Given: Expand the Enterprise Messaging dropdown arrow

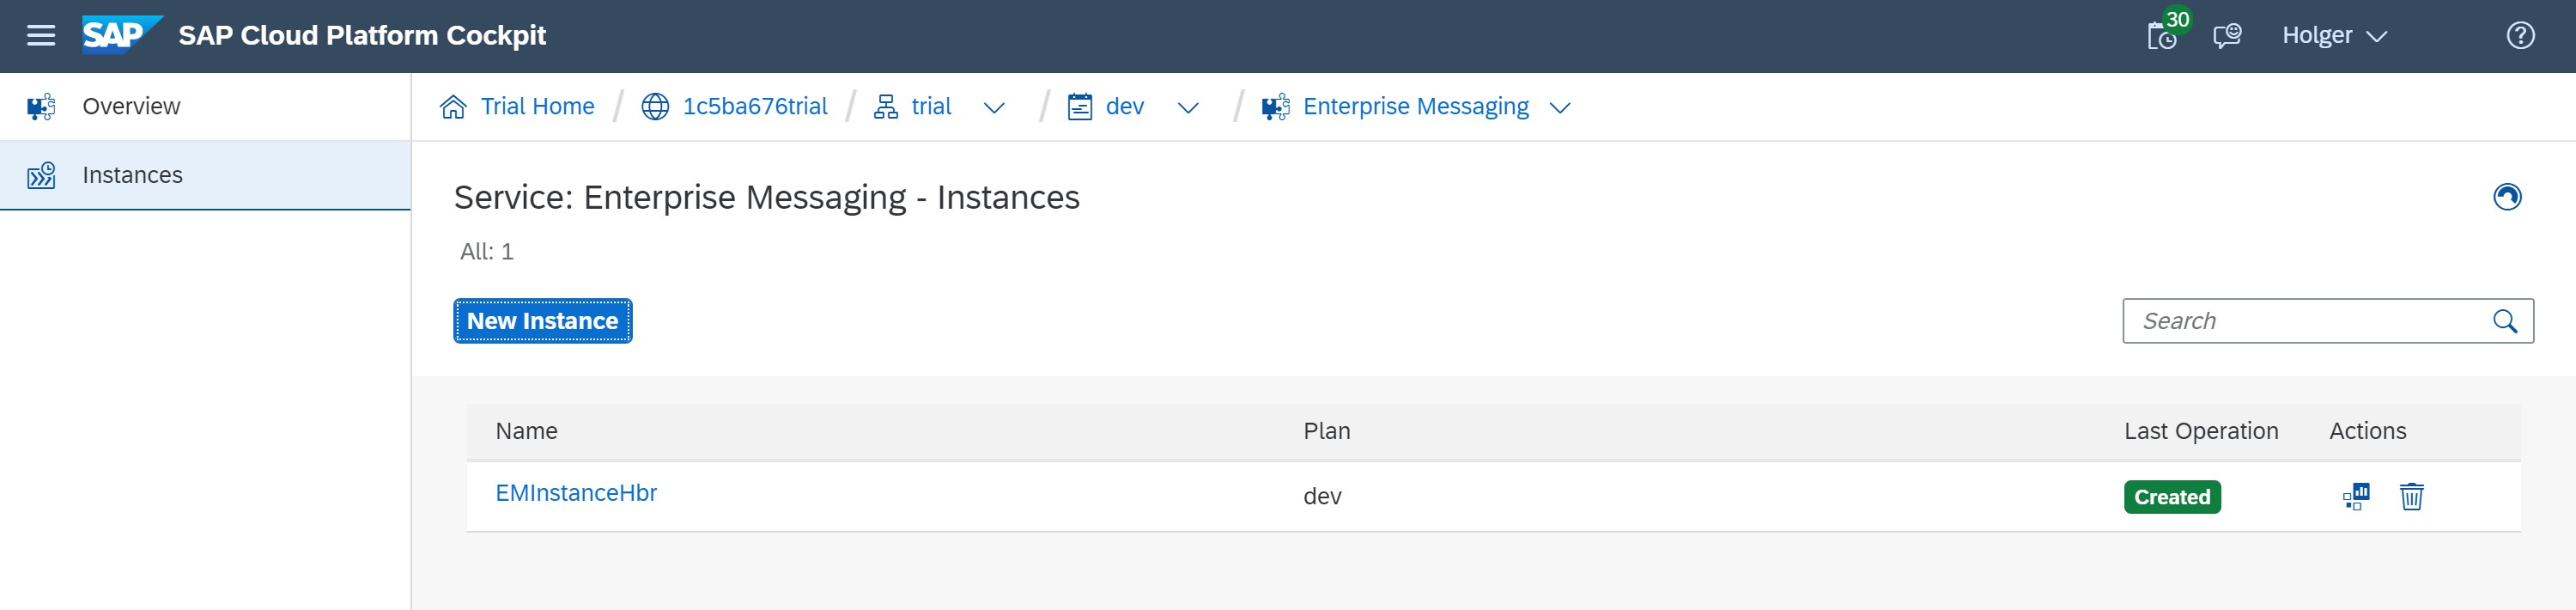Looking at the screenshot, I should pyautogui.click(x=1560, y=108).
